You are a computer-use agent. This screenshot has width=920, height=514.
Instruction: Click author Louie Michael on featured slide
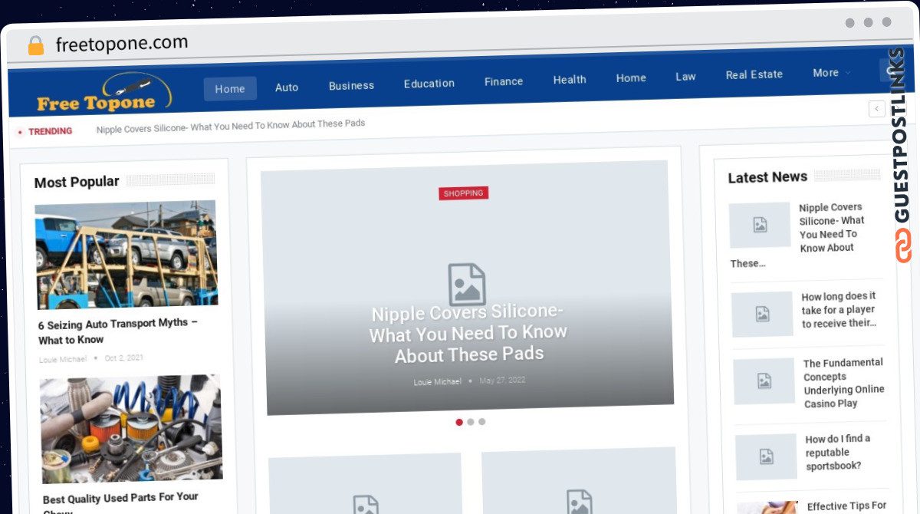(x=438, y=382)
